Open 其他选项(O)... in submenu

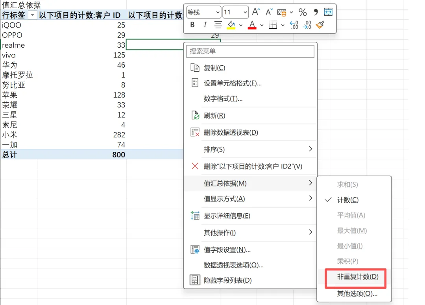click(x=357, y=294)
